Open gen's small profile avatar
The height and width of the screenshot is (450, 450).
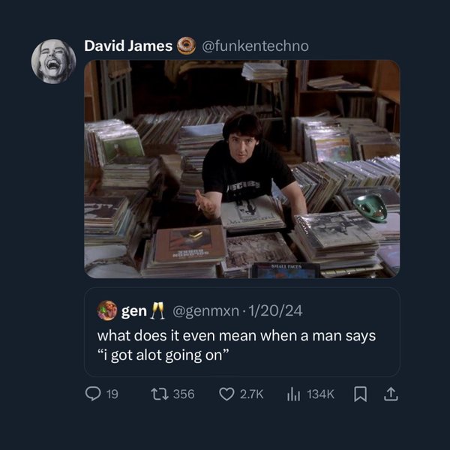tap(107, 310)
